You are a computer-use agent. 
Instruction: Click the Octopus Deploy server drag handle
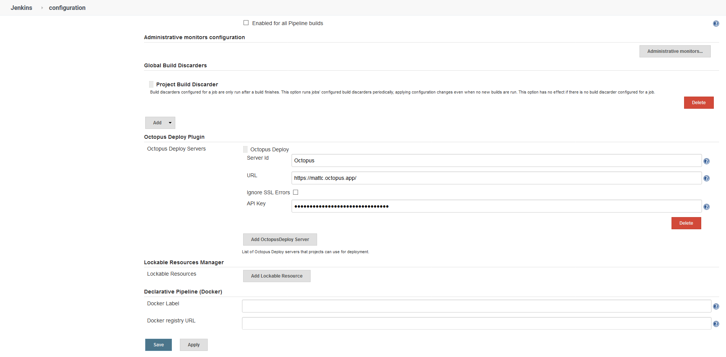pyautogui.click(x=245, y=149)
